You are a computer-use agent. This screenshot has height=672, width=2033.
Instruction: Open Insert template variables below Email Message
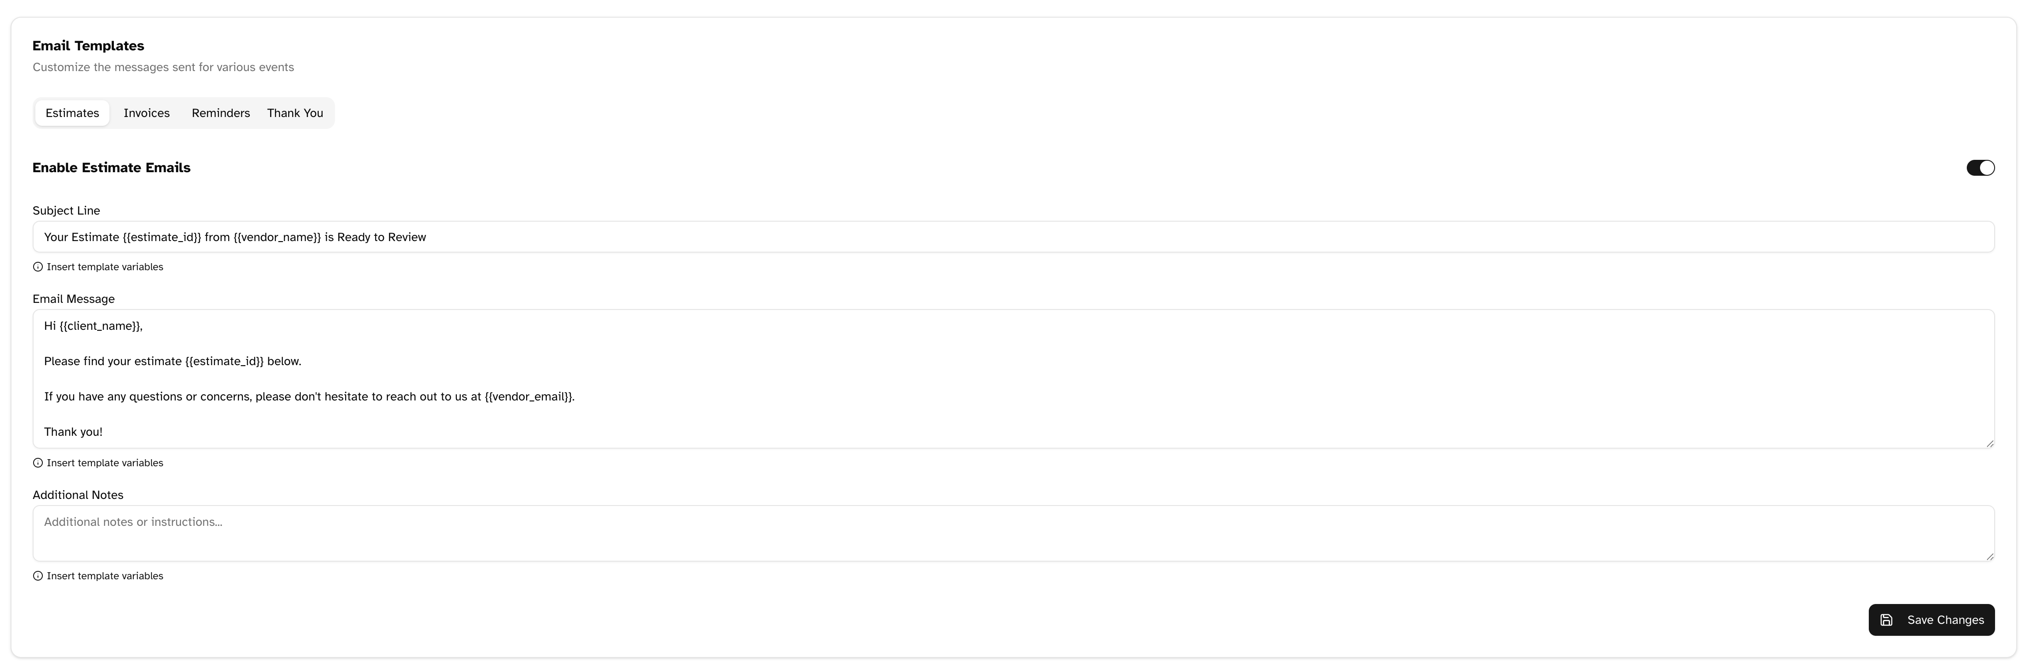104,462
